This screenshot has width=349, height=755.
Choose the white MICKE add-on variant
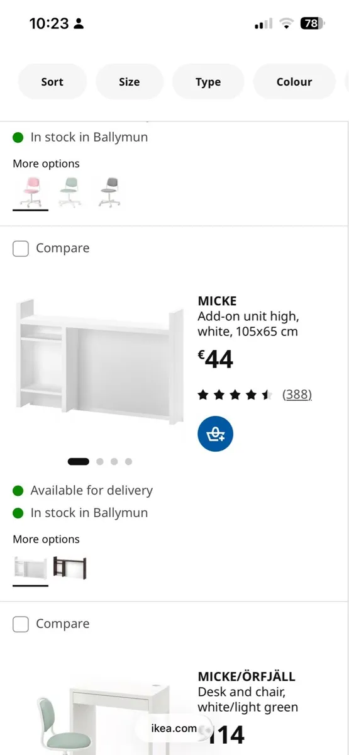30,568
